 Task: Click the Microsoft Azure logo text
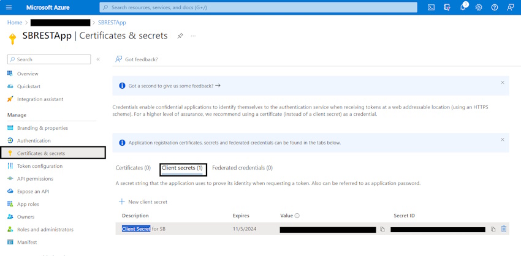pos(48,7)
